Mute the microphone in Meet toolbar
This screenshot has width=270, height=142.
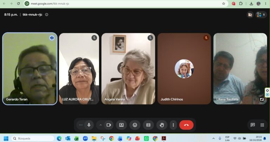point(89,125)
